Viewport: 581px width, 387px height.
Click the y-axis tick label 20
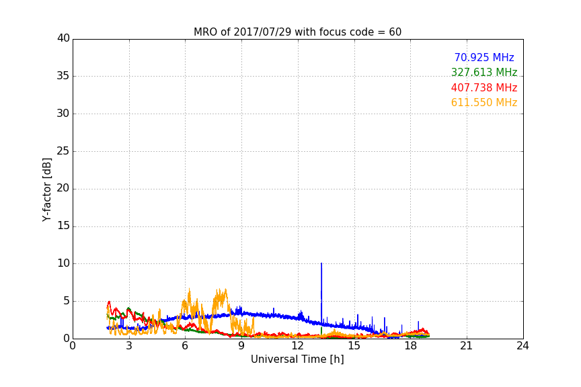click(63, 189)
